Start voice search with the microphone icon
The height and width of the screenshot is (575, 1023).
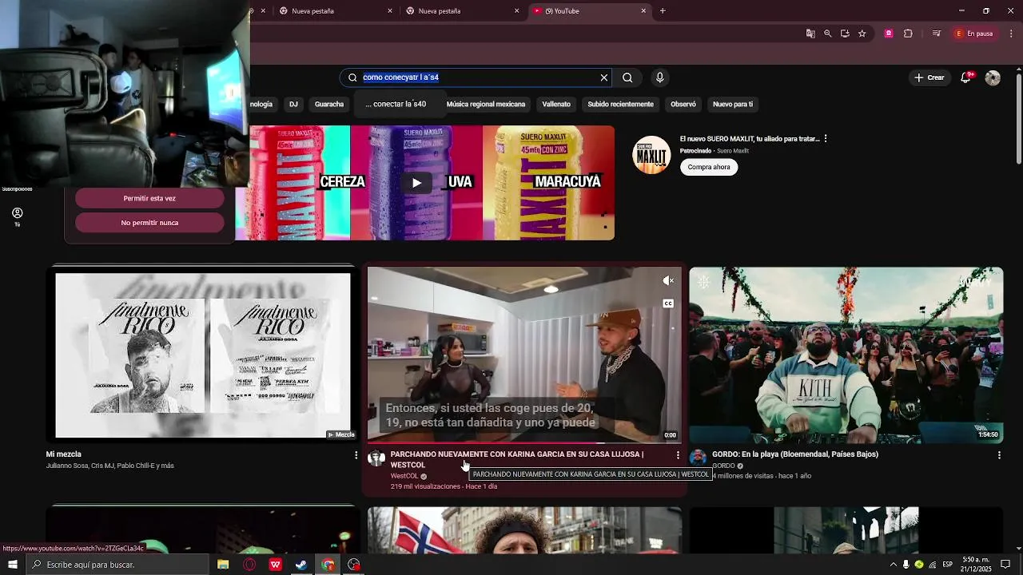pyautogui.click(x=659, y=77)
